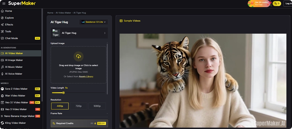Click the Nano Banana Image Maker icon
292x129 pixels.
(x=2, y=116)
